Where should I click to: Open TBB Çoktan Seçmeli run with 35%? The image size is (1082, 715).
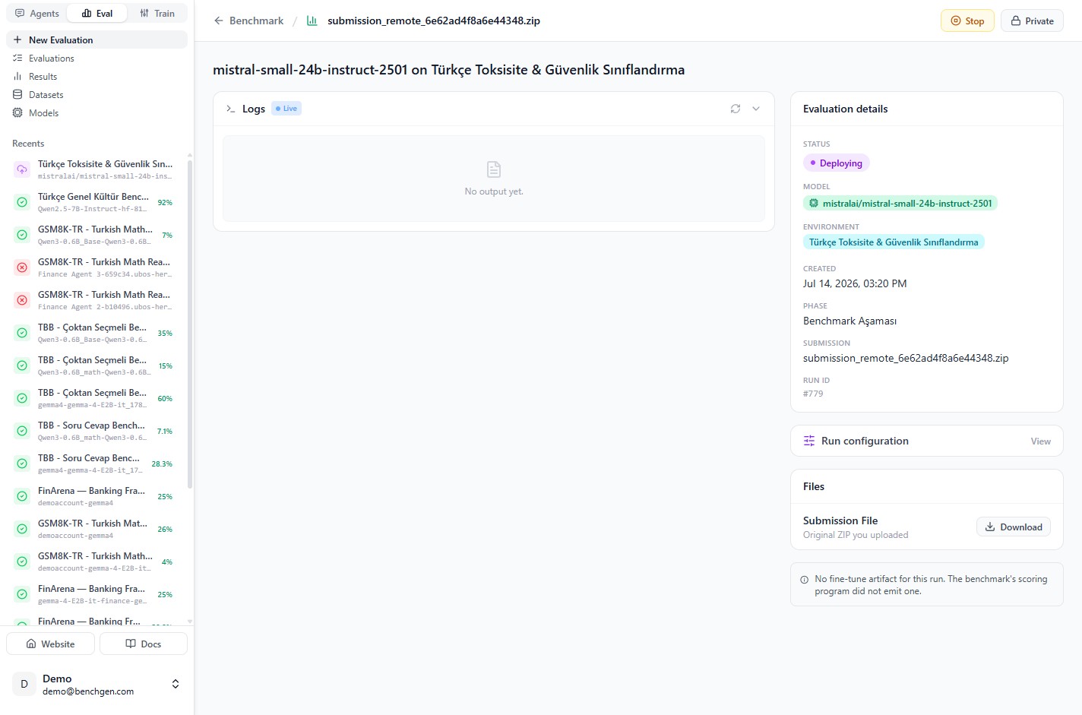pos(98,333)
